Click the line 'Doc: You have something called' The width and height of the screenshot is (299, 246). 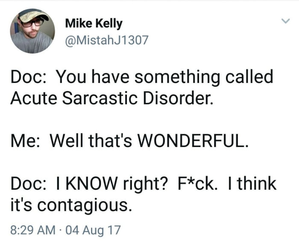(142, 76)
